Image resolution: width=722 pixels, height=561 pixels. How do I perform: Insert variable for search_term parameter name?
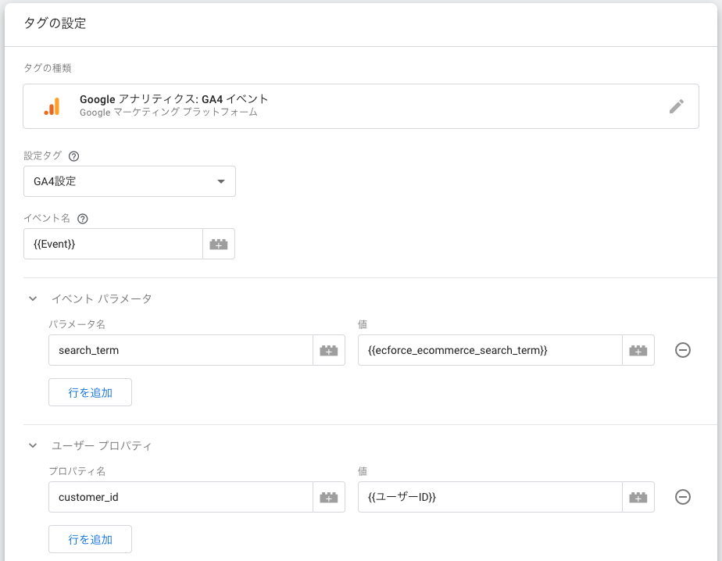[329, 351]
